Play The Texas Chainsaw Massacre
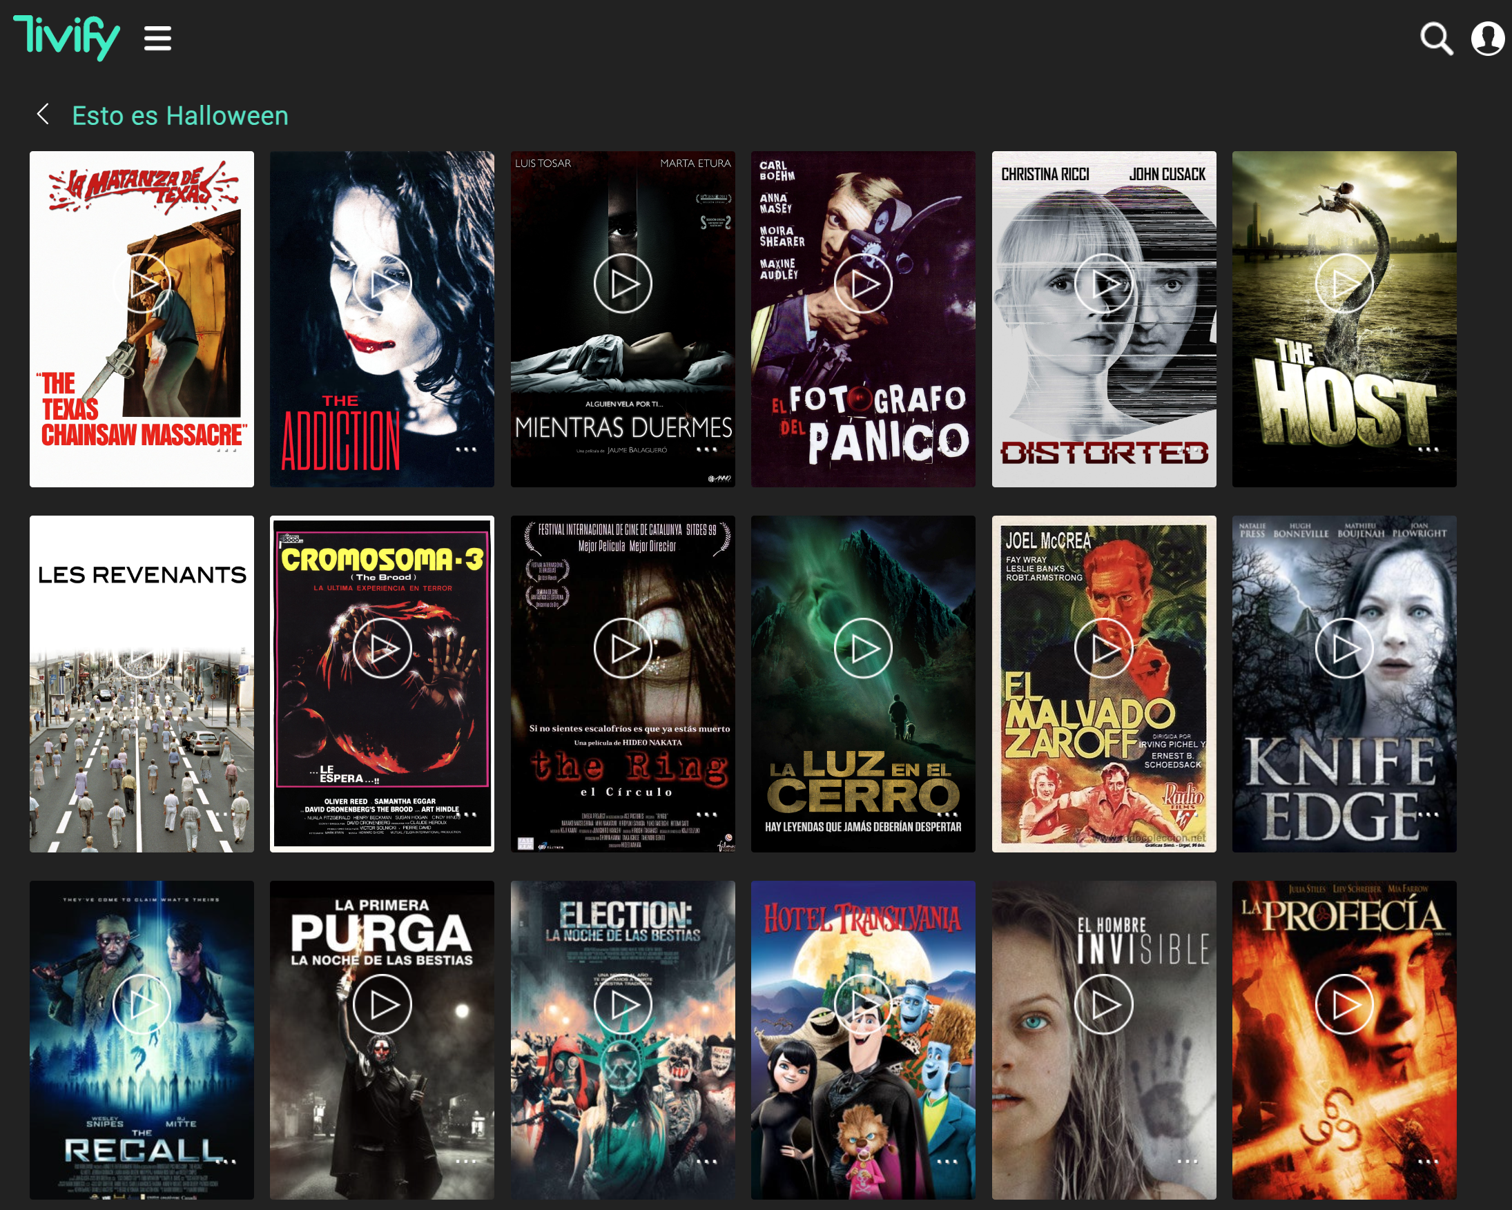Image resolution: width=1512 pixels, height=1210 pixels. (x=142, y=284)
